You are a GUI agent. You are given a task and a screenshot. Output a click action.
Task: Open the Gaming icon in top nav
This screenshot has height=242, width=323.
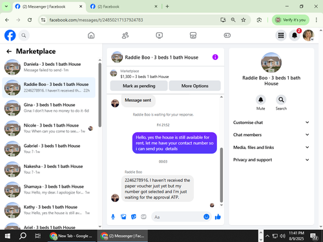pos(227,35)
